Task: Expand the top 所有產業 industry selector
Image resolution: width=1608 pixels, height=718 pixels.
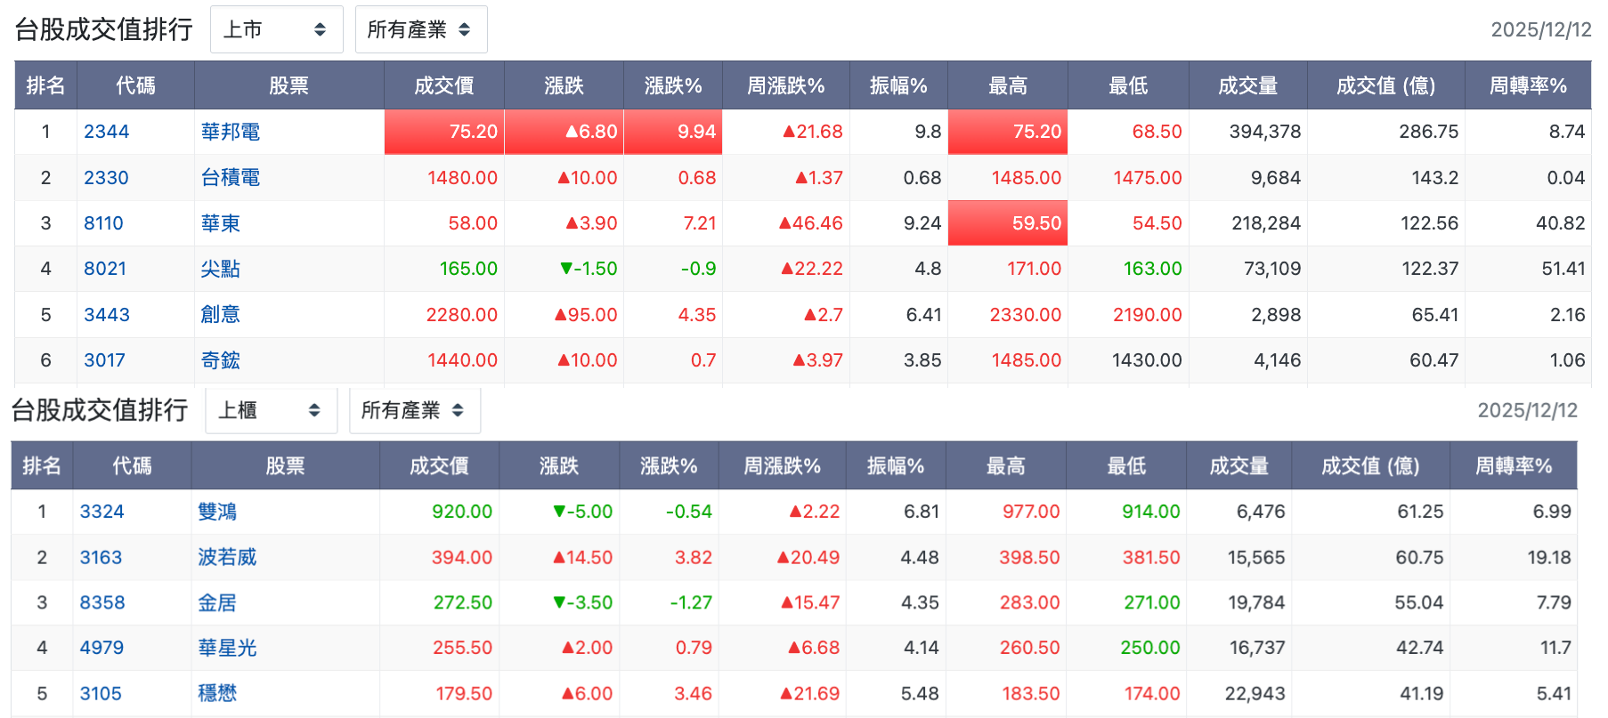Action: click(420, 29)
